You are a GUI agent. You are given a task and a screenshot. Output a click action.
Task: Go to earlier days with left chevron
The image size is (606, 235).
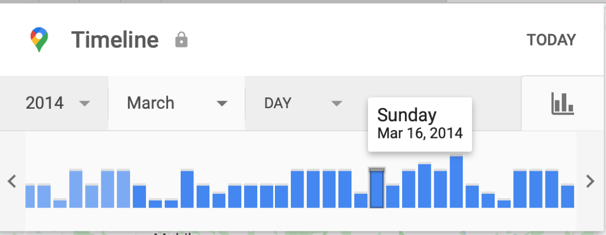coord(12,181)
